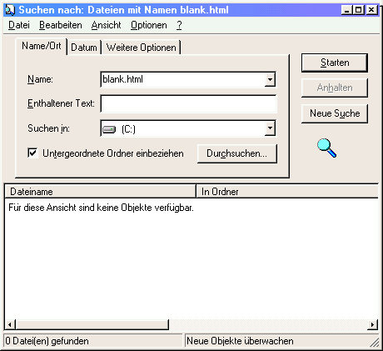
Task: Click the horizontal scrollbar thumb in results
Action: (x=92, y=324)
